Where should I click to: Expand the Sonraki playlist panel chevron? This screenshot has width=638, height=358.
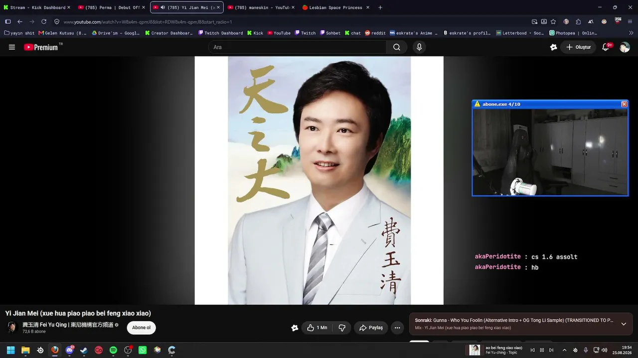coord(624,324)
